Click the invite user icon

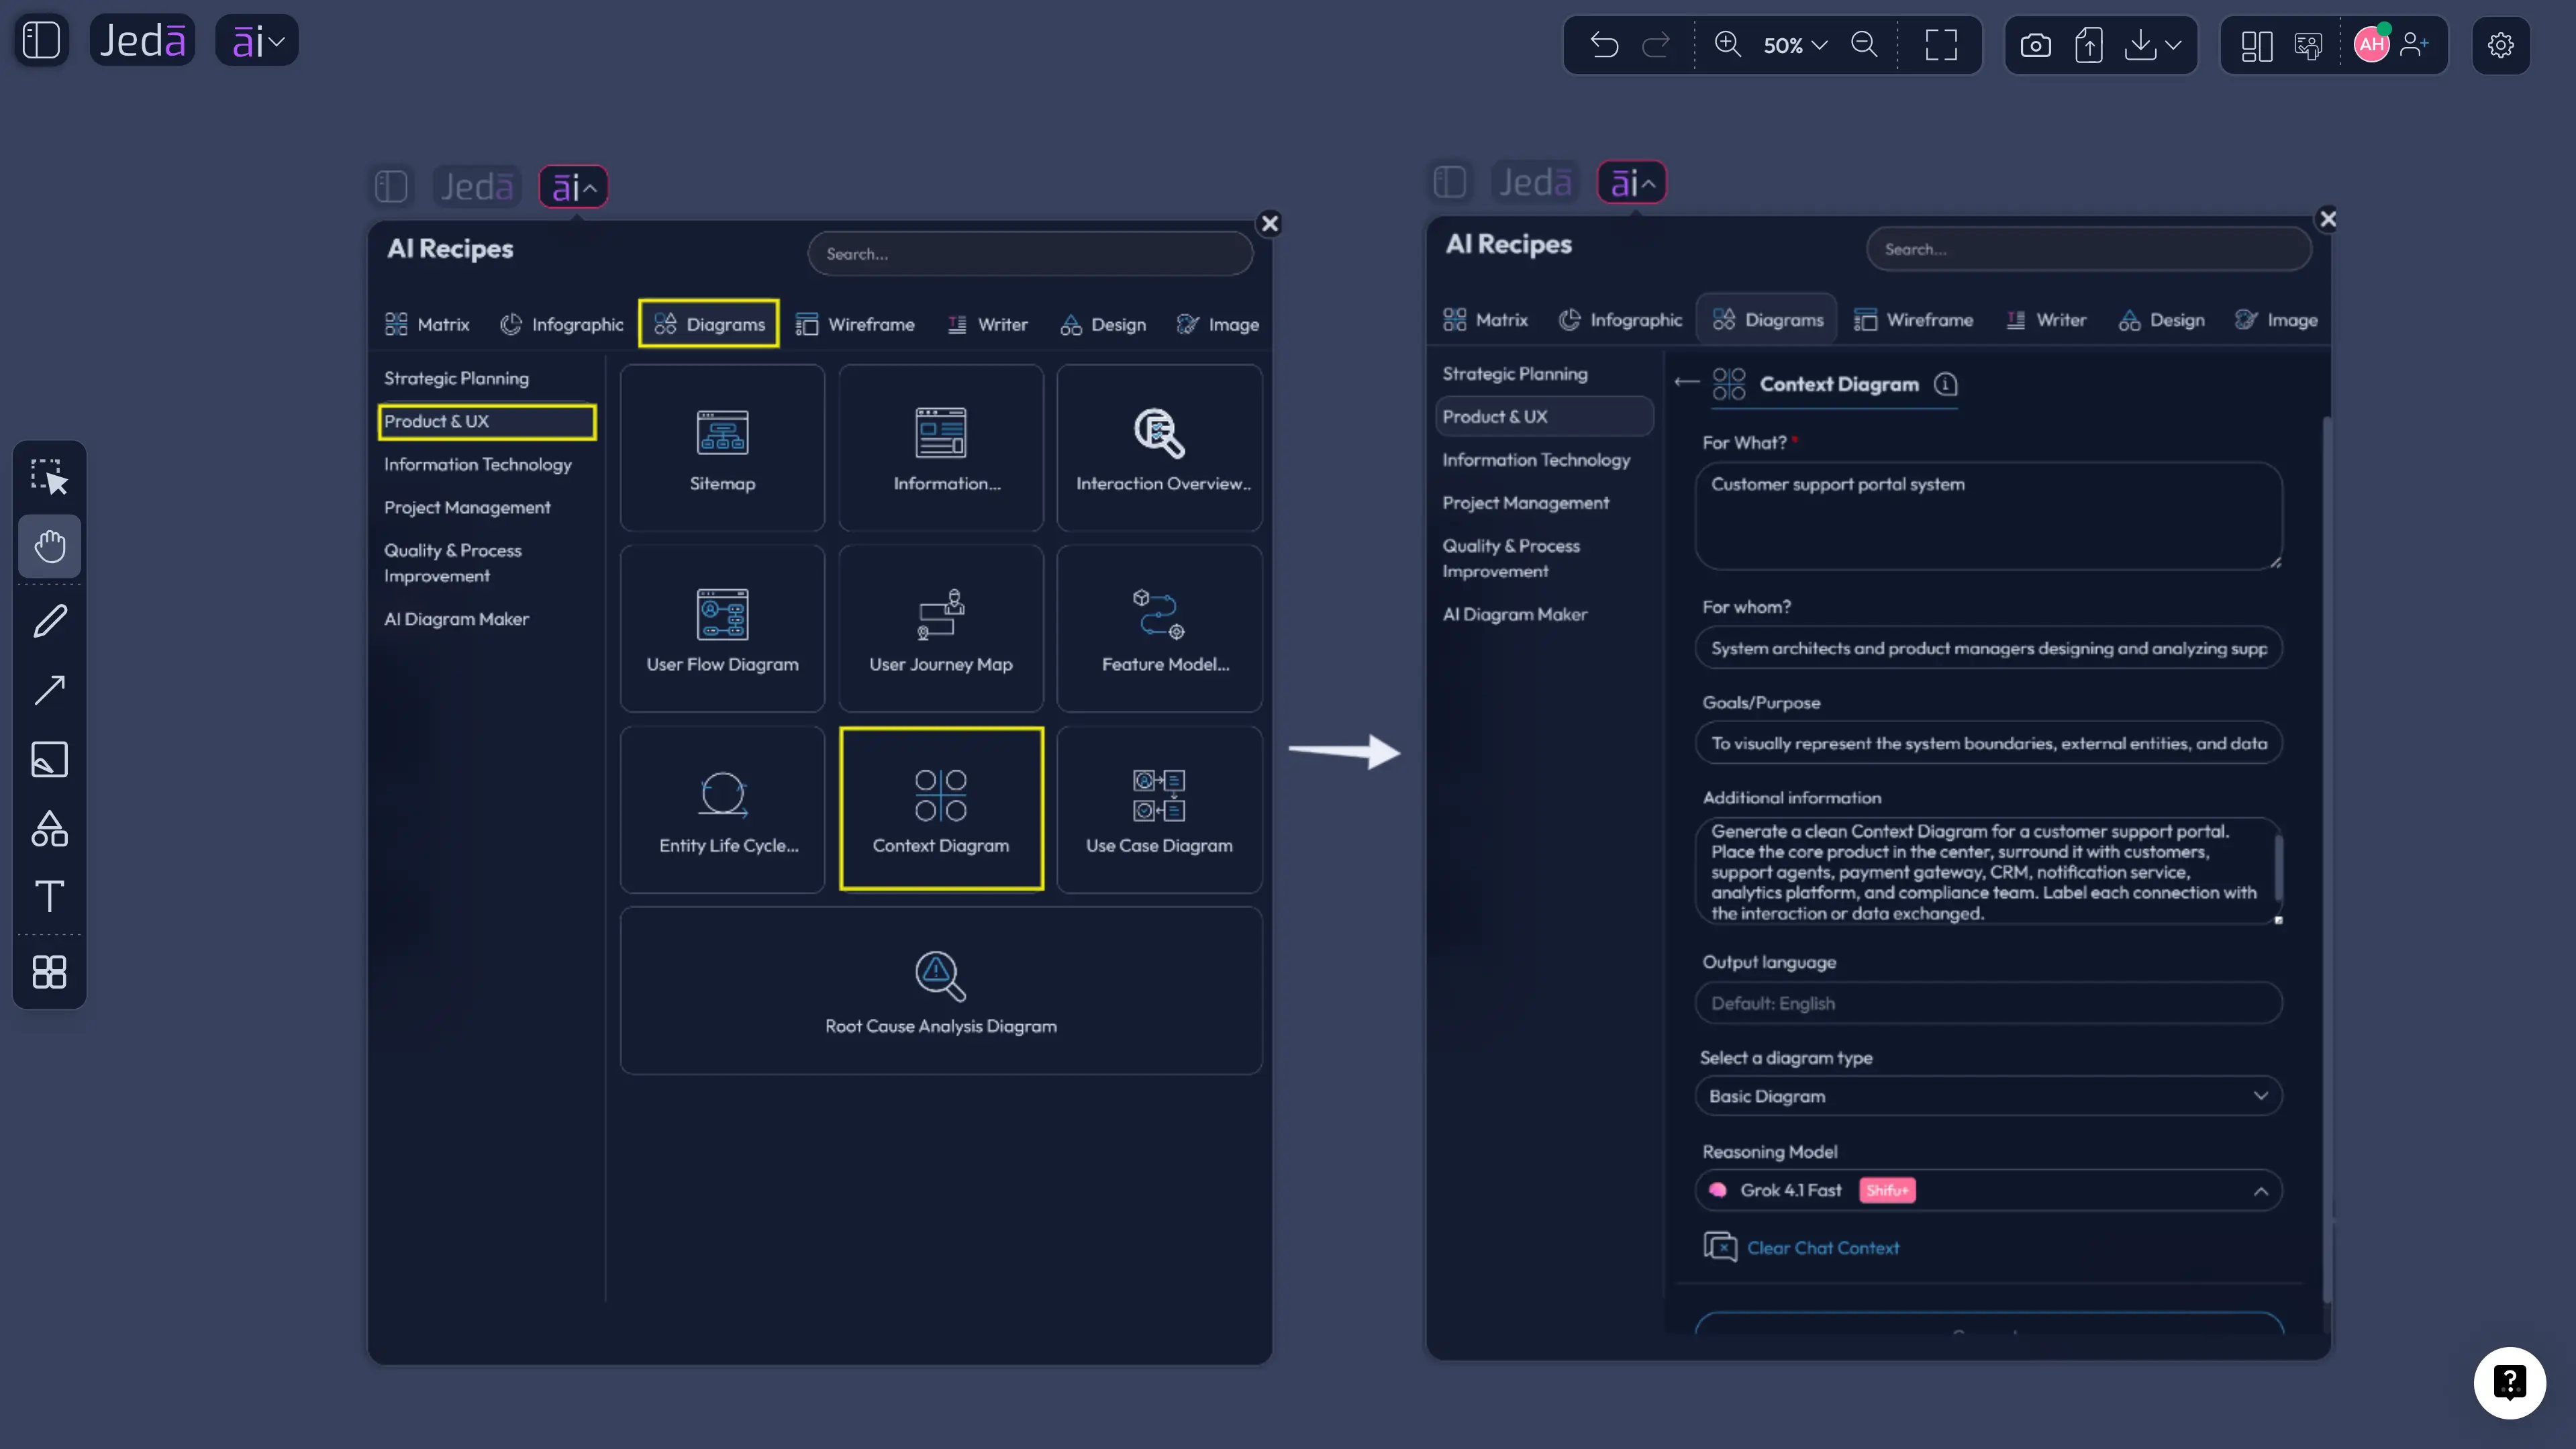coord(2414,44)
